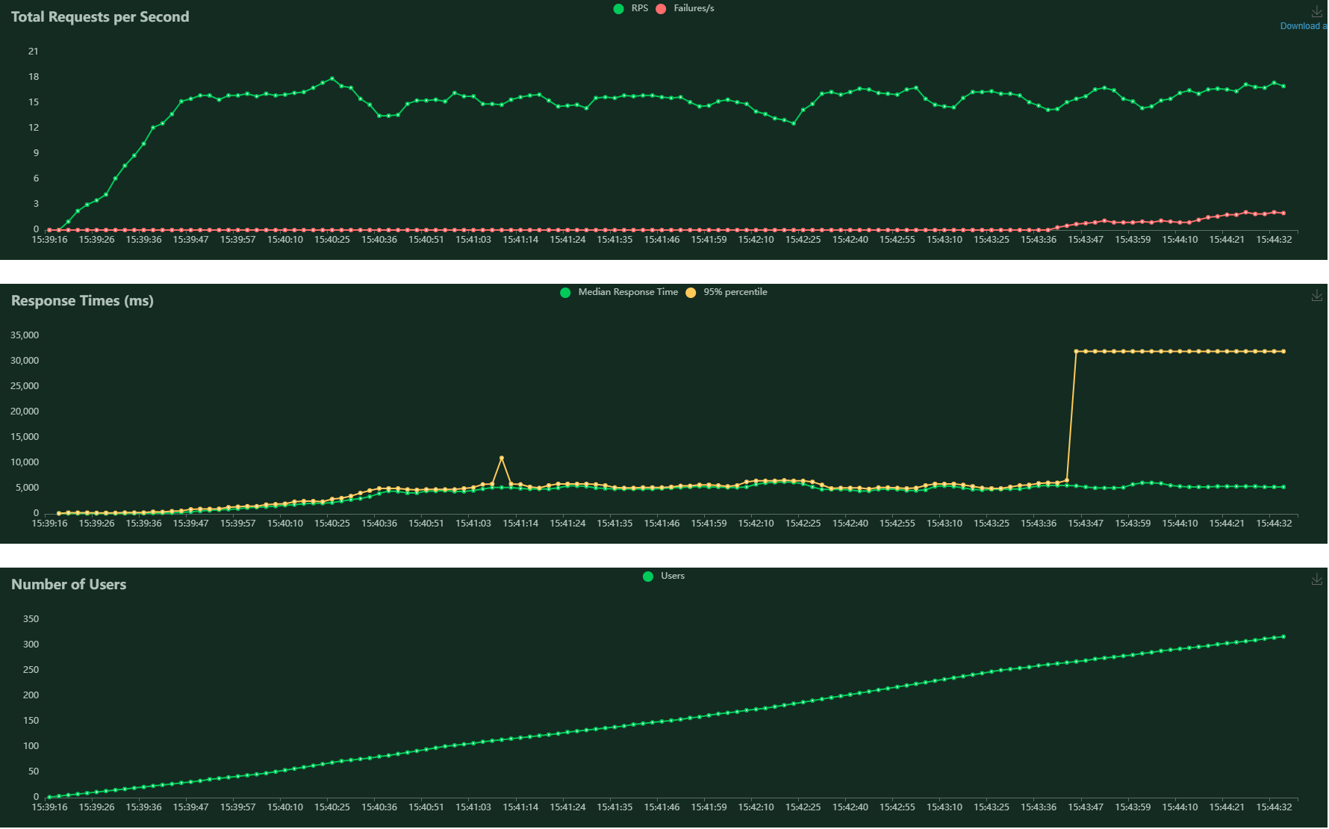Click the 15:44:32 x-axis label in RPS chart

1274,240
